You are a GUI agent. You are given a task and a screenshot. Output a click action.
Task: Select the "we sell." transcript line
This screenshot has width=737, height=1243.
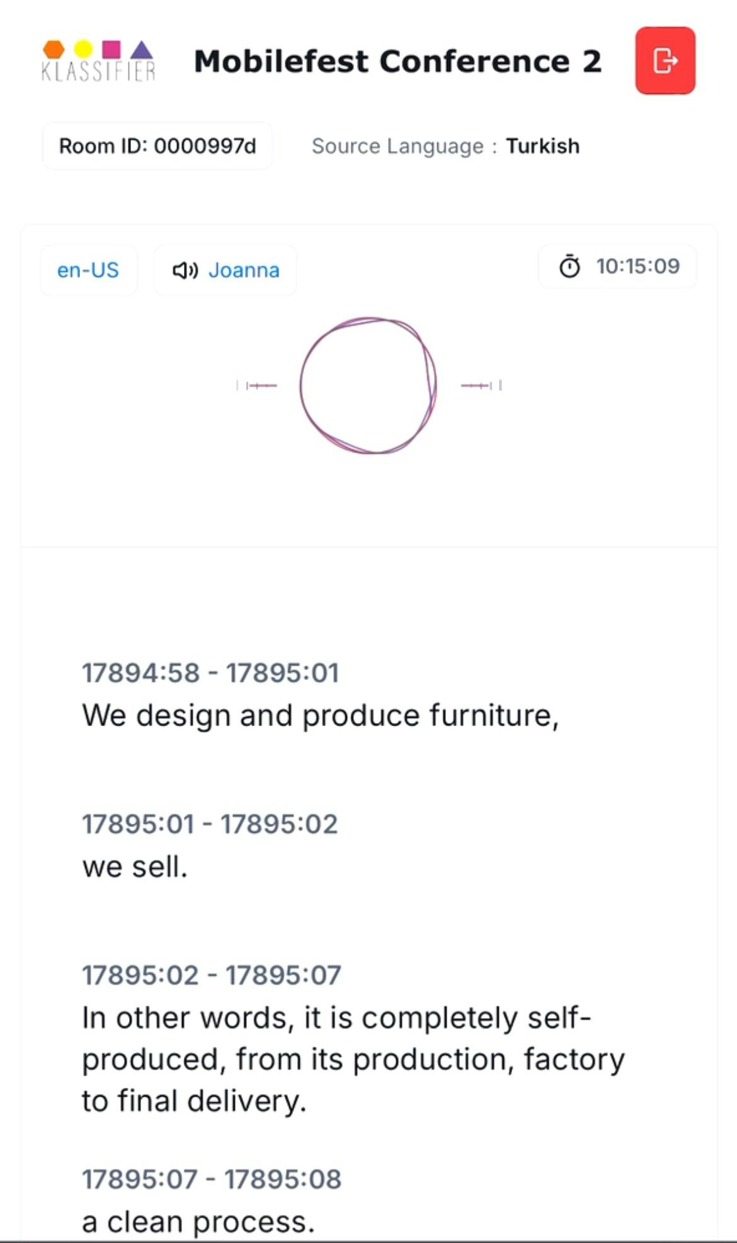135,867
